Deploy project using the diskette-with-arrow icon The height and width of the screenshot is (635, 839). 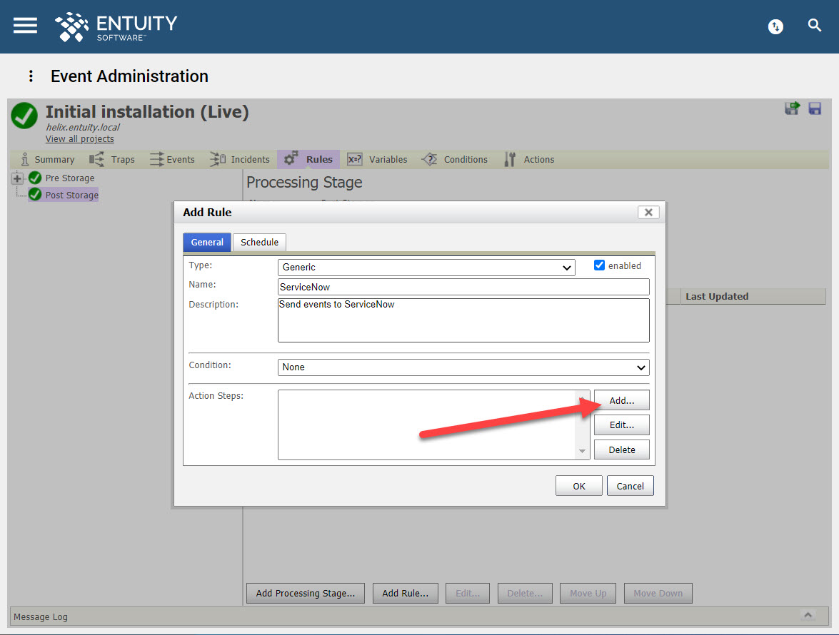[793, 108]
